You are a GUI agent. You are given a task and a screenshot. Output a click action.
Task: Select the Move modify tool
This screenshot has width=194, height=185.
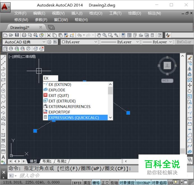point(190,85)
